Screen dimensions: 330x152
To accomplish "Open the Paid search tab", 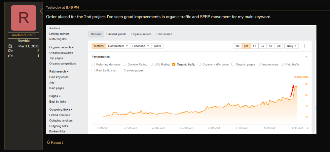I will 165,34.
